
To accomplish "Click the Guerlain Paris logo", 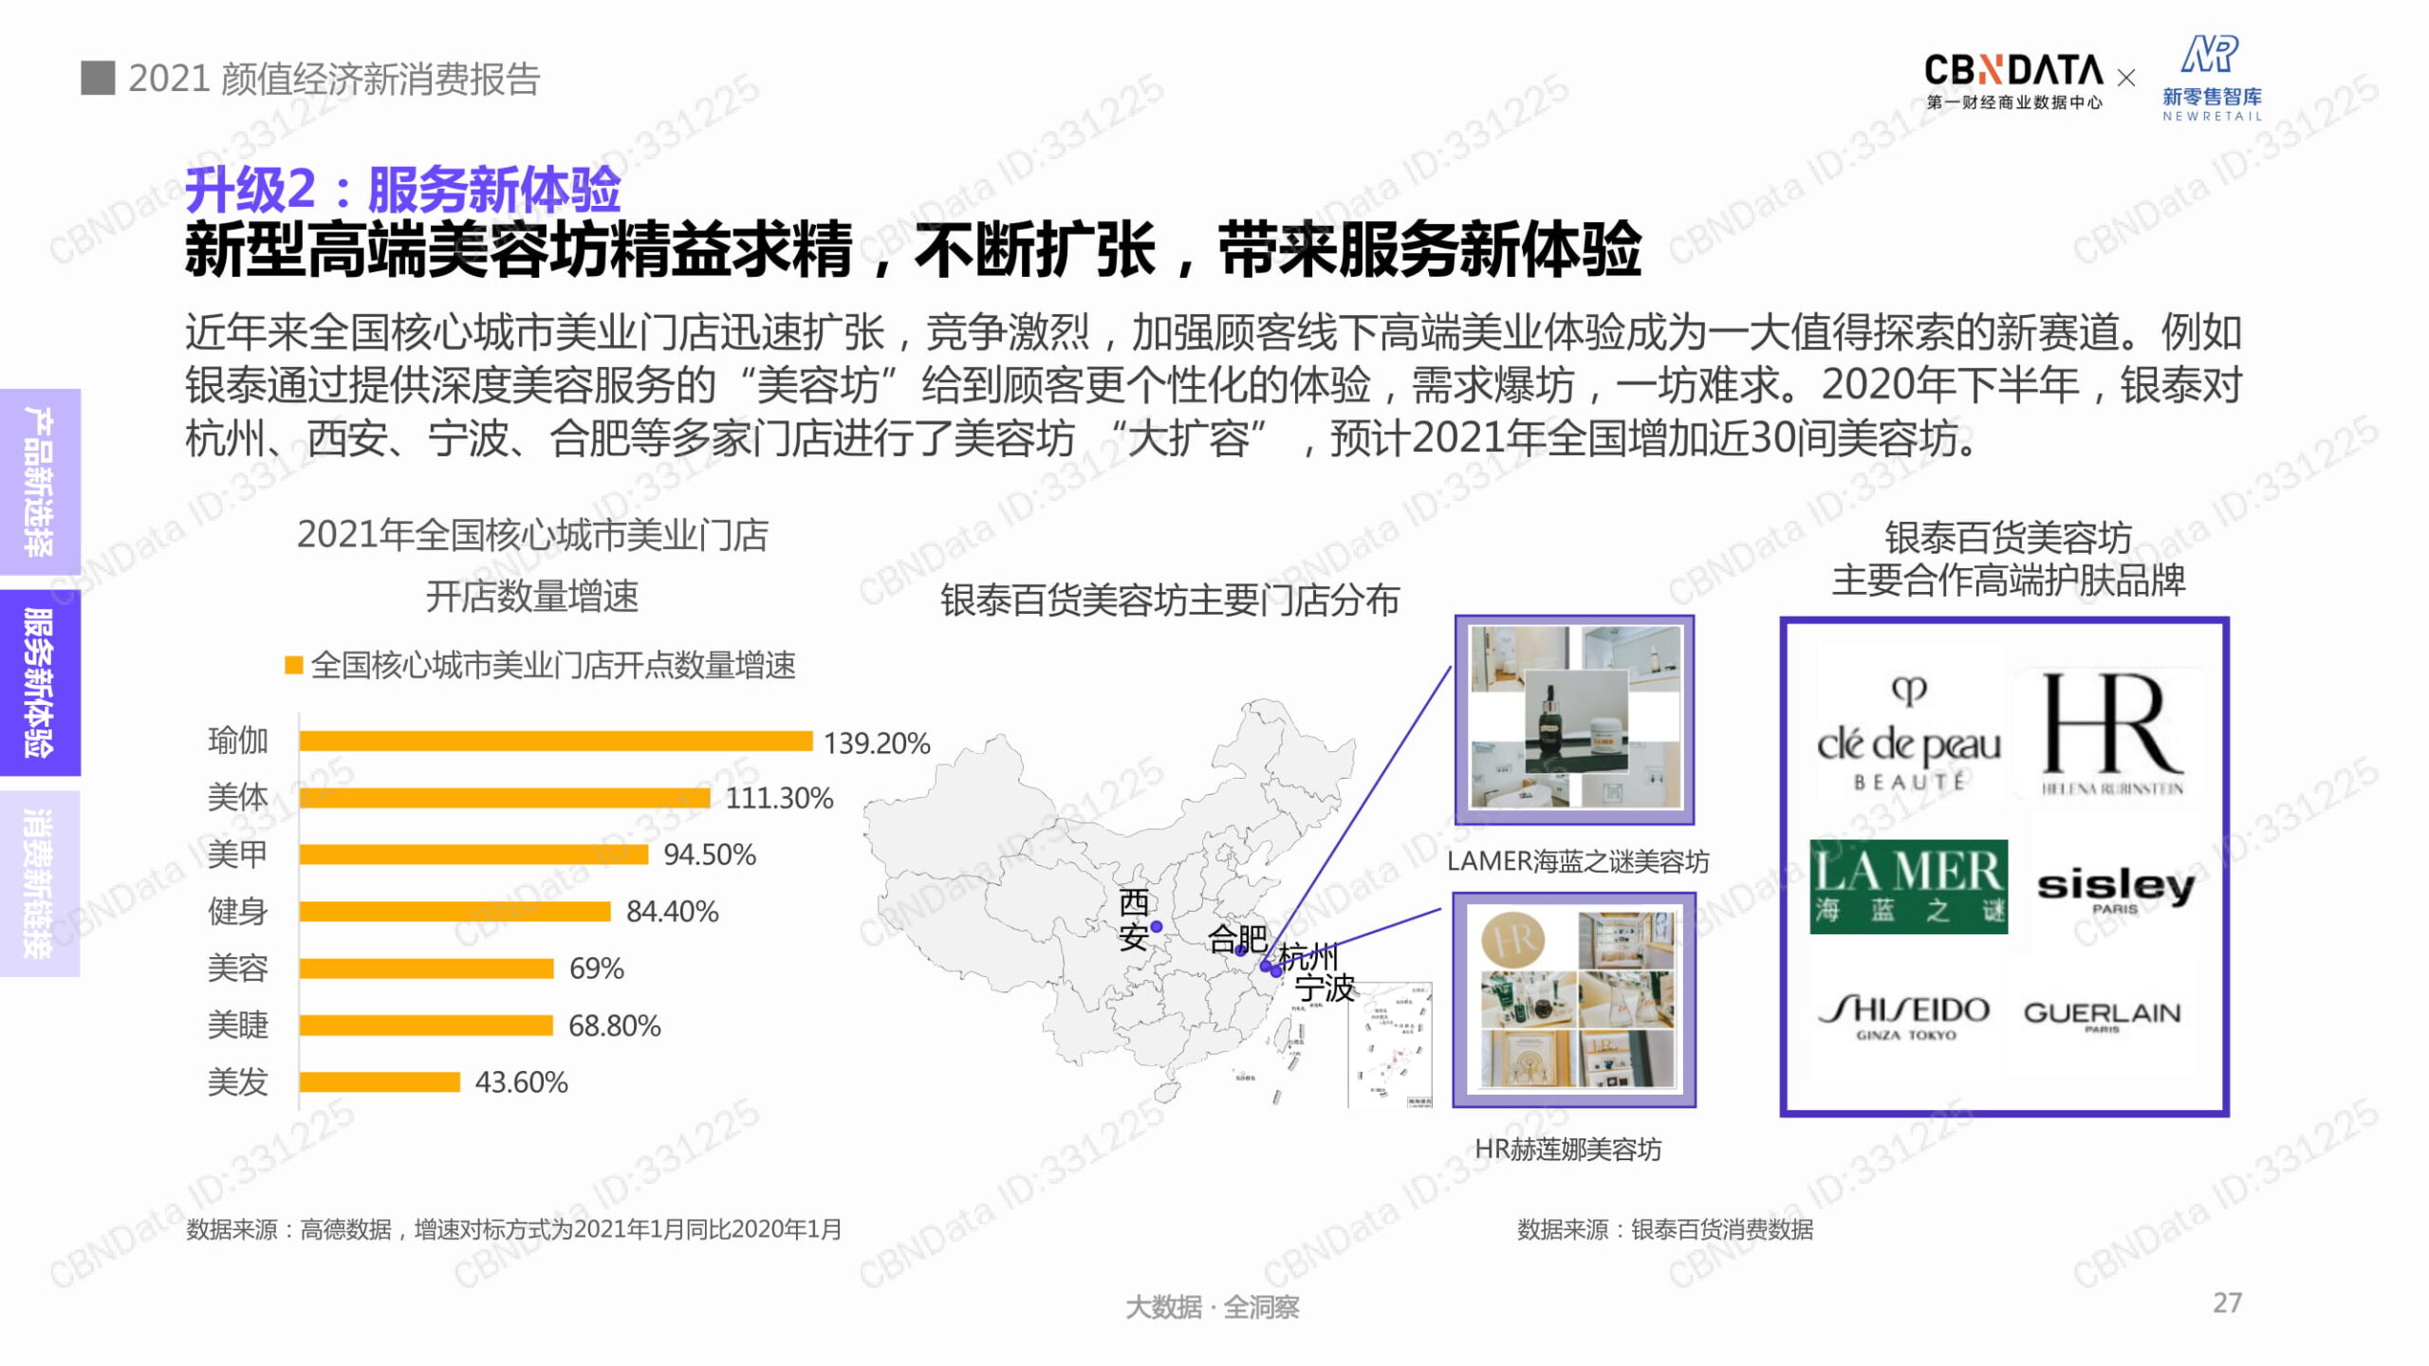I will (2102, 1016).
